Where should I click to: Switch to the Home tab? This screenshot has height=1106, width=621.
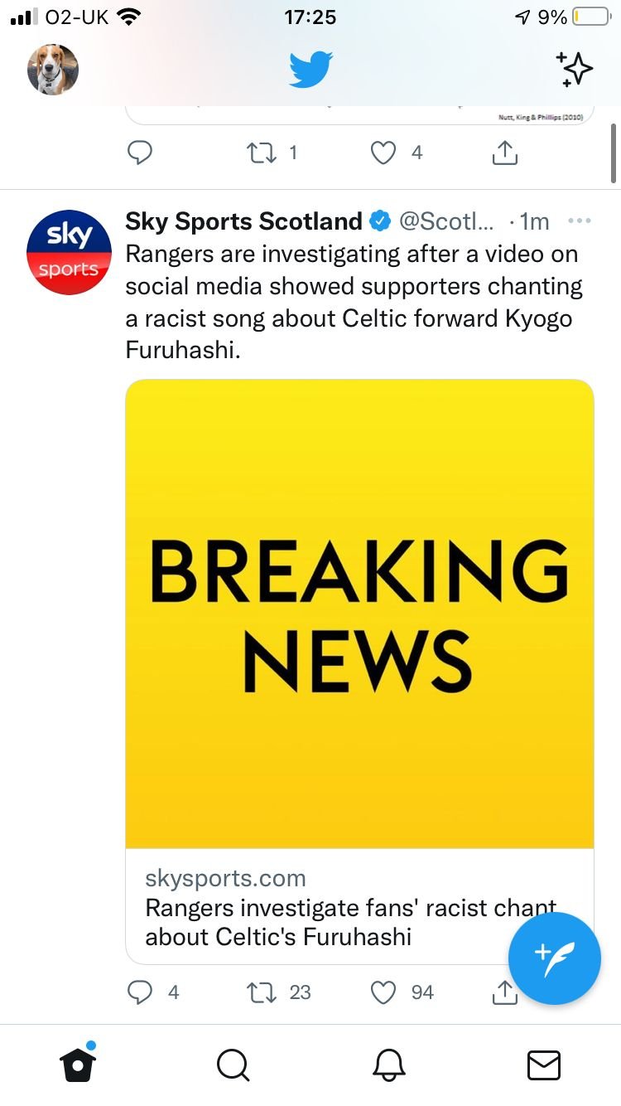[78, 1064]
